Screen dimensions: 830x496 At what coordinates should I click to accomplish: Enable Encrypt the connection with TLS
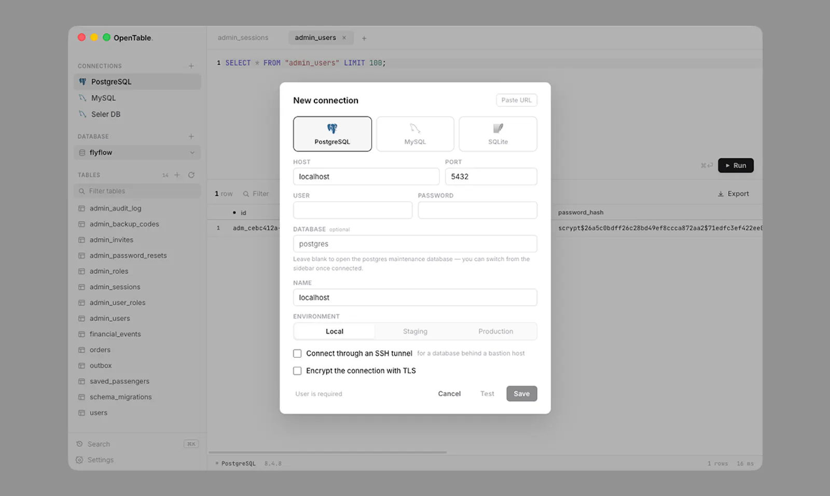pyautogui.click(x=297, y=371)
